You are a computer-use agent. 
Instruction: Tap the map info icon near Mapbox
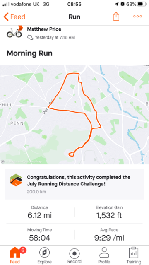[x=3, y=161]
